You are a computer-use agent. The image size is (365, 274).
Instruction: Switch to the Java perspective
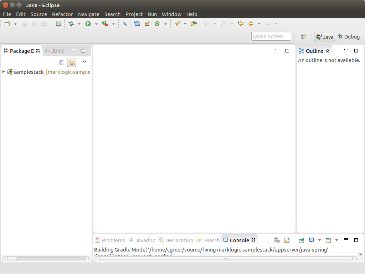click(324, 37)
